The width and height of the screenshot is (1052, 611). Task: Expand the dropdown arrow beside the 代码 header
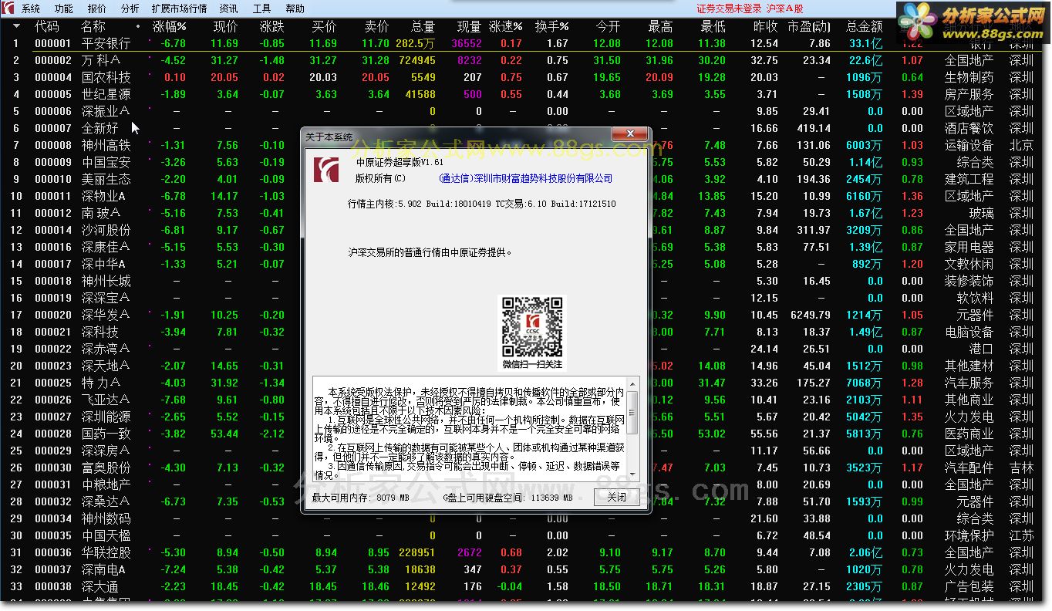[x=16, y=26]
